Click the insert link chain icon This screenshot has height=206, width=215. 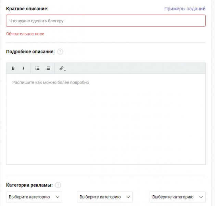61,68
